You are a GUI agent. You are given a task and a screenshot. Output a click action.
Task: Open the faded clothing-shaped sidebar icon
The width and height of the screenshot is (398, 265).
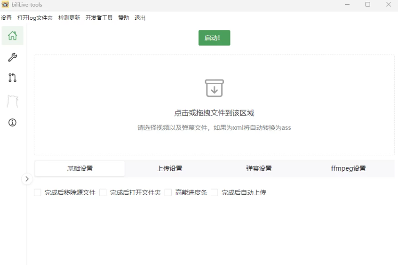pos(13,101)
